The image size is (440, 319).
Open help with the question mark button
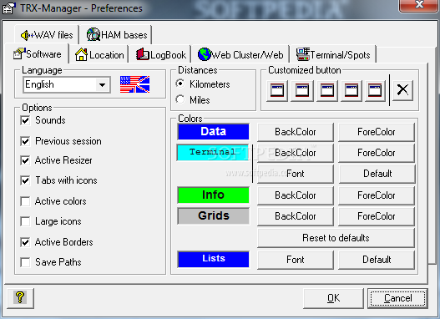(x=20, y=298)
